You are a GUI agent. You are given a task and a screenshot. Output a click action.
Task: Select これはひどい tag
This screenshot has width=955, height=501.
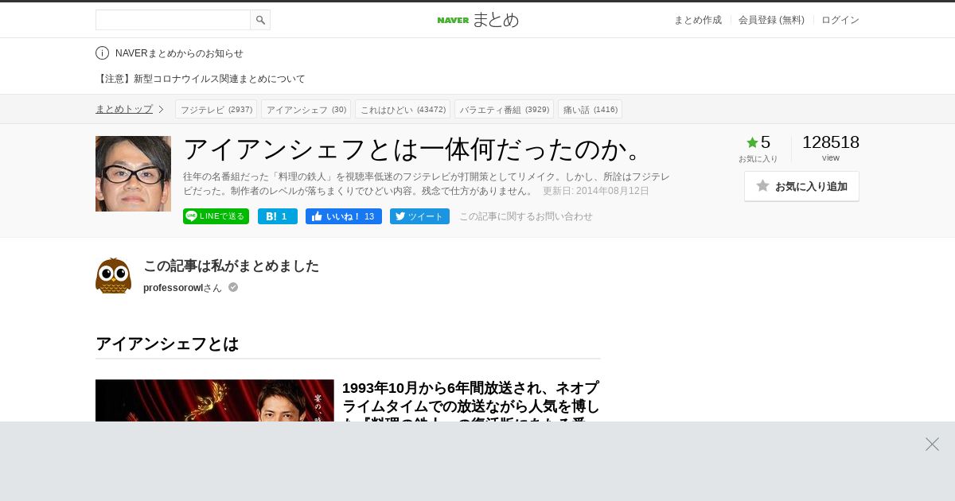403,109
